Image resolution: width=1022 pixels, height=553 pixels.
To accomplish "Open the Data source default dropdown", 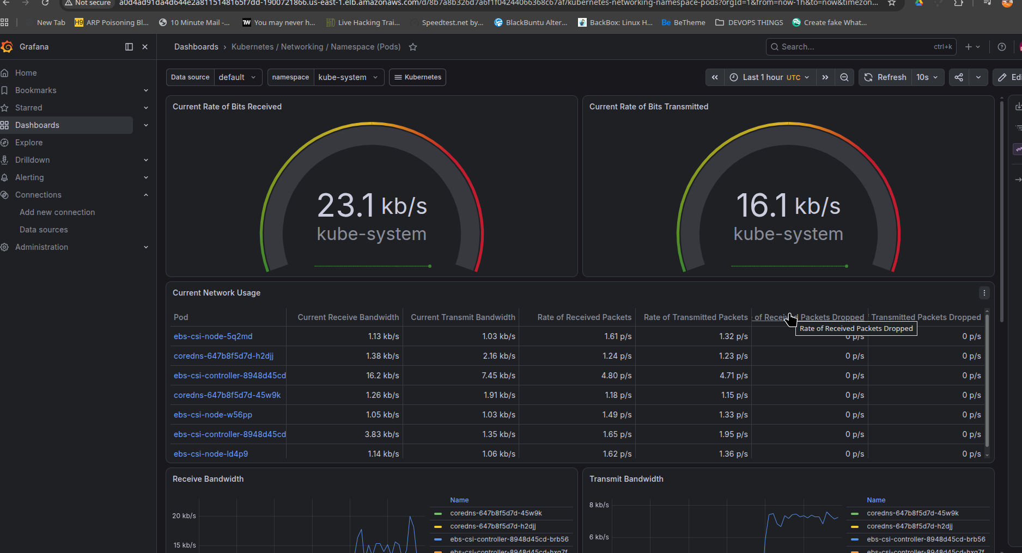I will (x=238, y=77).
